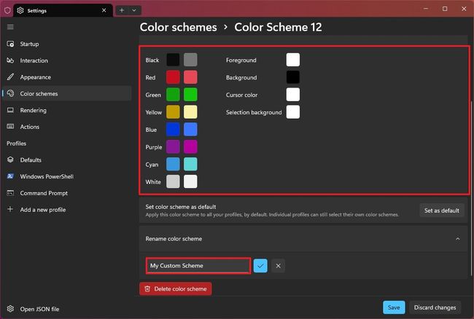The height and width of the screenshot is (319, 474).
Task: Edit the dark Blue swatch
Action: (x=173, y=130)
